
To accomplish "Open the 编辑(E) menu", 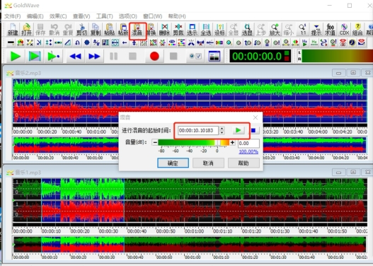I will [35, 16].
